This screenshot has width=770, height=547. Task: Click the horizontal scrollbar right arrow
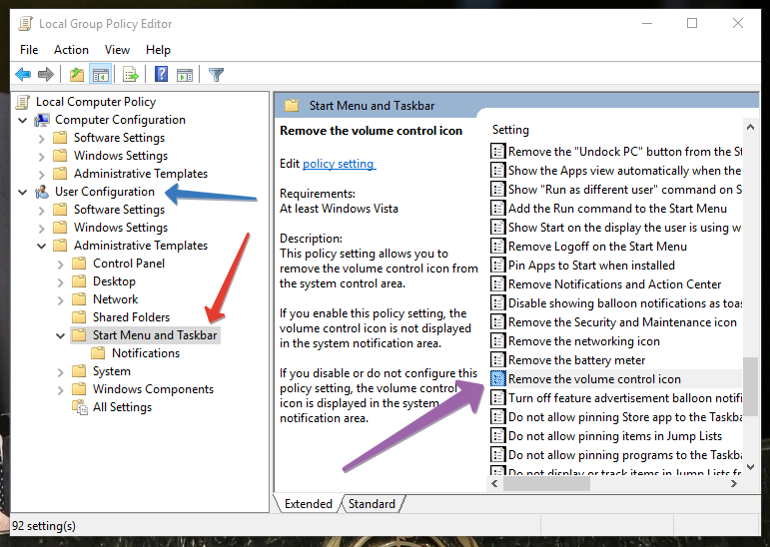click(x=734, y=484)
